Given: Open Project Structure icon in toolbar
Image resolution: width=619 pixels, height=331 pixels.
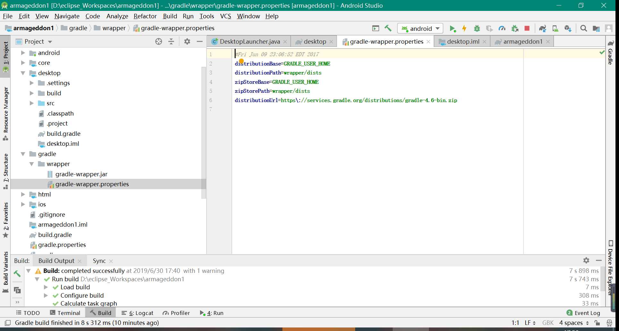Looking at the screenshot, I should (596, 29).
